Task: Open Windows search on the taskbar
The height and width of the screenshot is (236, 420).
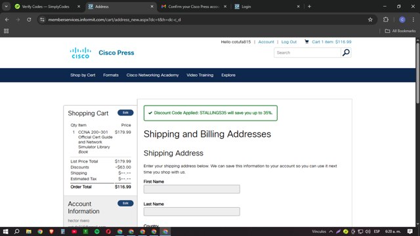Action: point(16,231)
